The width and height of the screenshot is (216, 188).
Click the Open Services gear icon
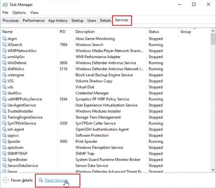[41, 180]
